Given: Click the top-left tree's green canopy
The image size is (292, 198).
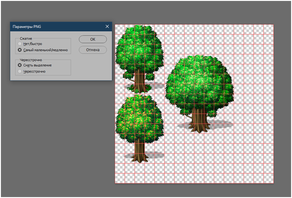Looking at the screenshot, I should 138,47.
